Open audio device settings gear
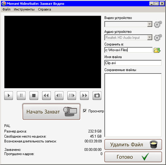The image size is (166, 165). click(x=158, y=37)
